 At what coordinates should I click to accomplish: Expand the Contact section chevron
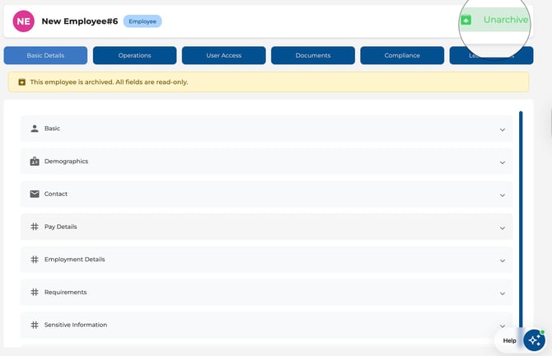tap(503, 195)
